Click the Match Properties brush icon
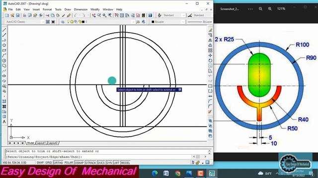318x178 pixels. (69, 15)
